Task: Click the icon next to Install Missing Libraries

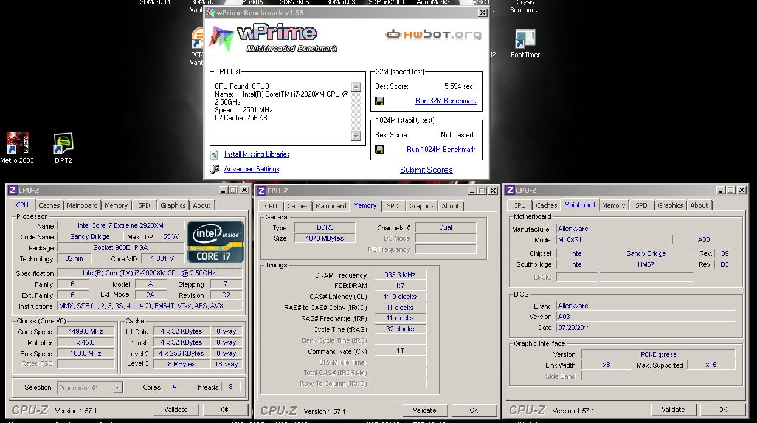Action: (214, 155)
